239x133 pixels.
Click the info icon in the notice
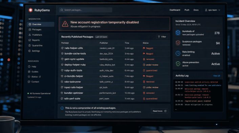(62, 108)
